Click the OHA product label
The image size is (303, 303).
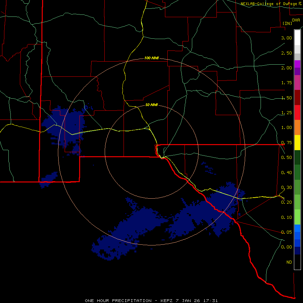[x=296, y=20]
